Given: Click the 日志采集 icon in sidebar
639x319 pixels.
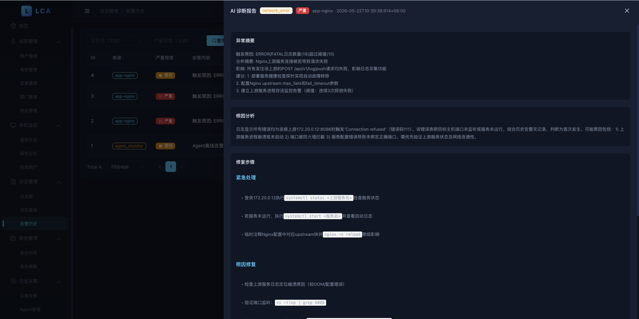Looking at the screenshot, I should [x=13, y=281].
